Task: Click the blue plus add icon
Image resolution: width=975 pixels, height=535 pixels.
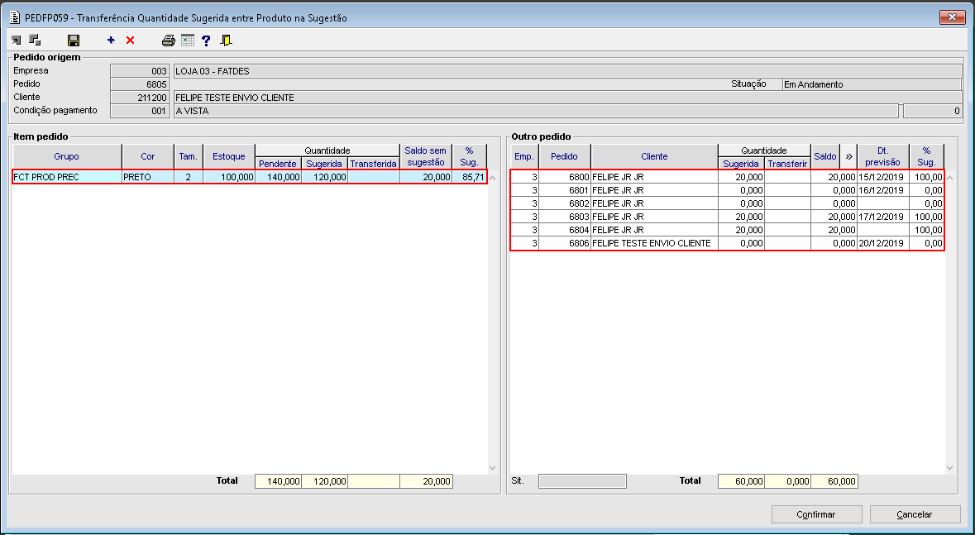Action: coord(112,41)
